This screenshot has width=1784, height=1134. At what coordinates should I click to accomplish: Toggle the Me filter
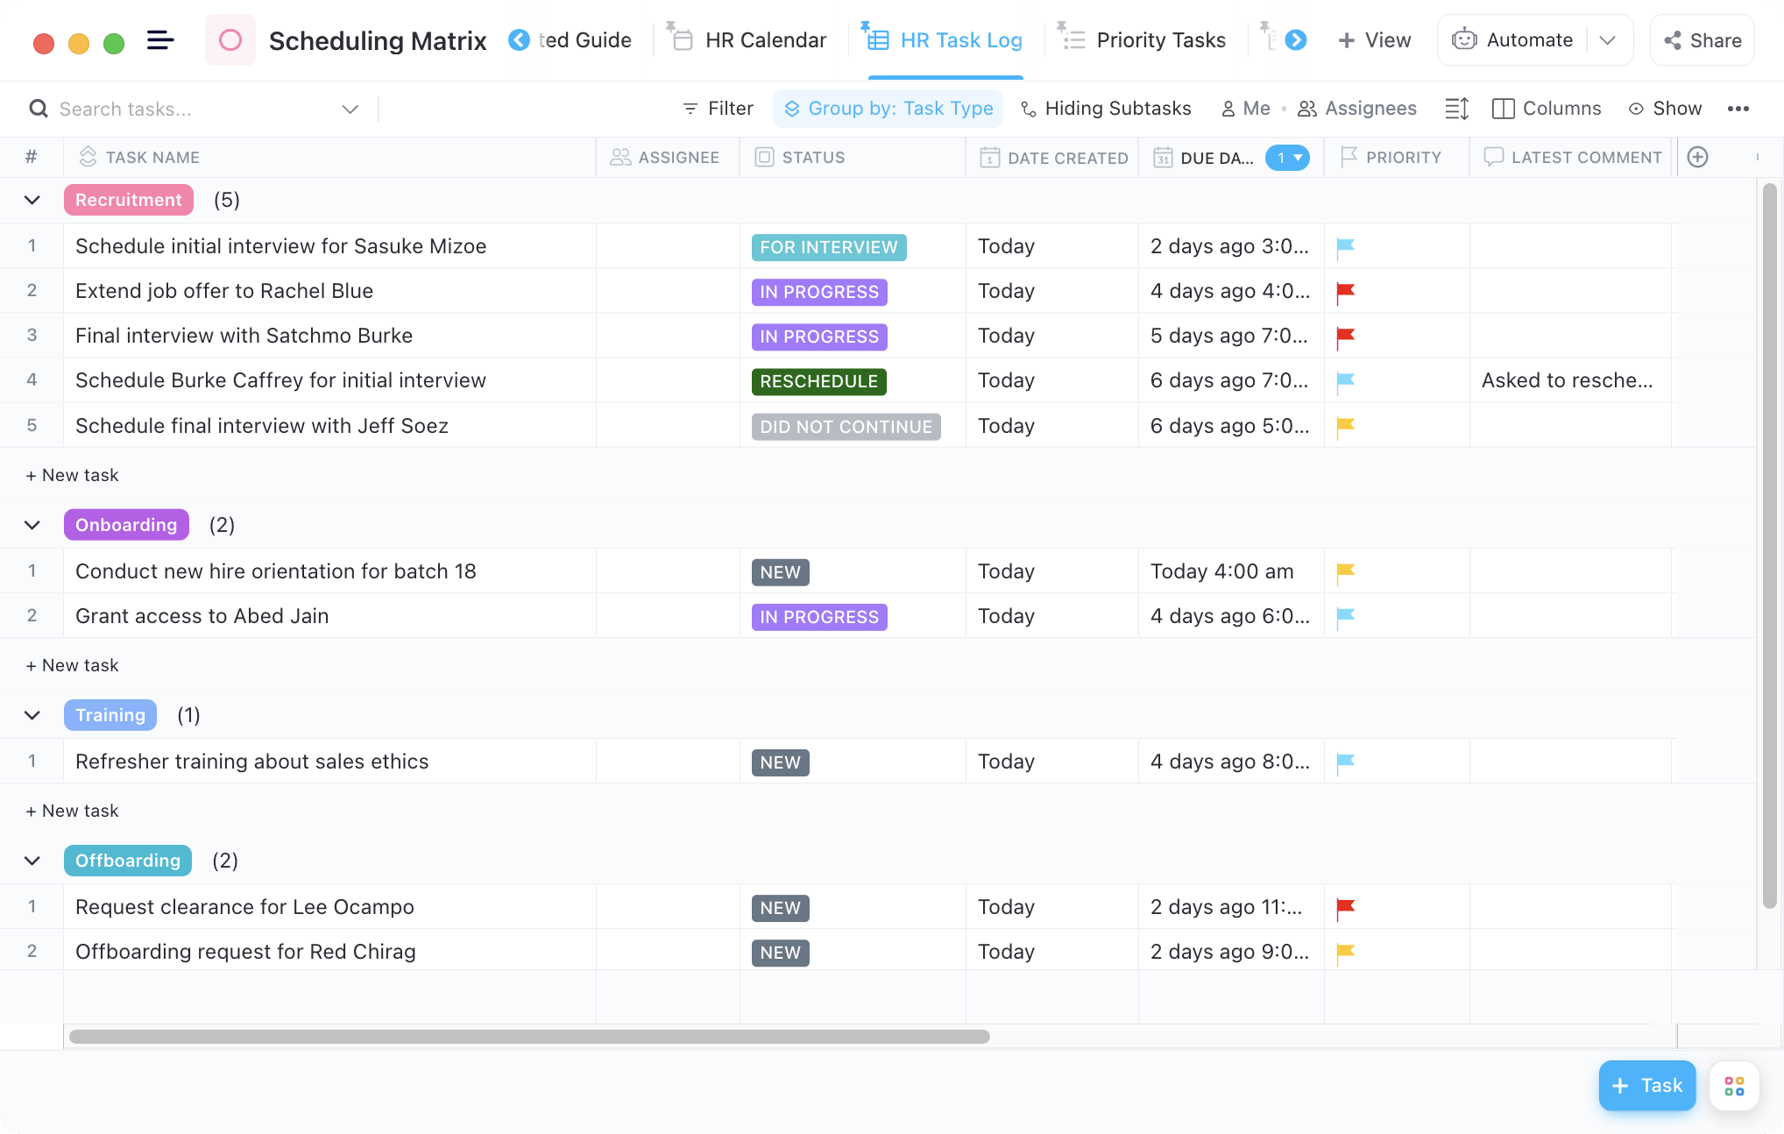(x=1245, y=109)
